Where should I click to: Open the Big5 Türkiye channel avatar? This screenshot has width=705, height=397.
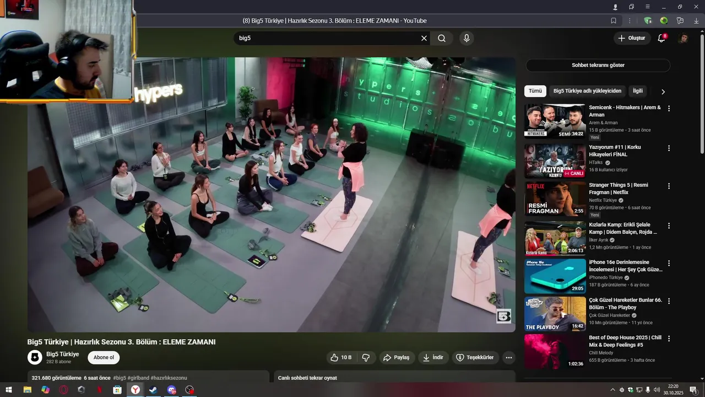pos(35,357)
